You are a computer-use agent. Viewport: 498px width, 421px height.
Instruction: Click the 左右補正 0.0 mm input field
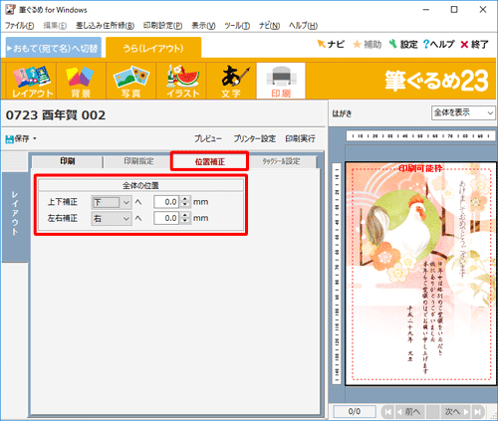tap(167, 218)
